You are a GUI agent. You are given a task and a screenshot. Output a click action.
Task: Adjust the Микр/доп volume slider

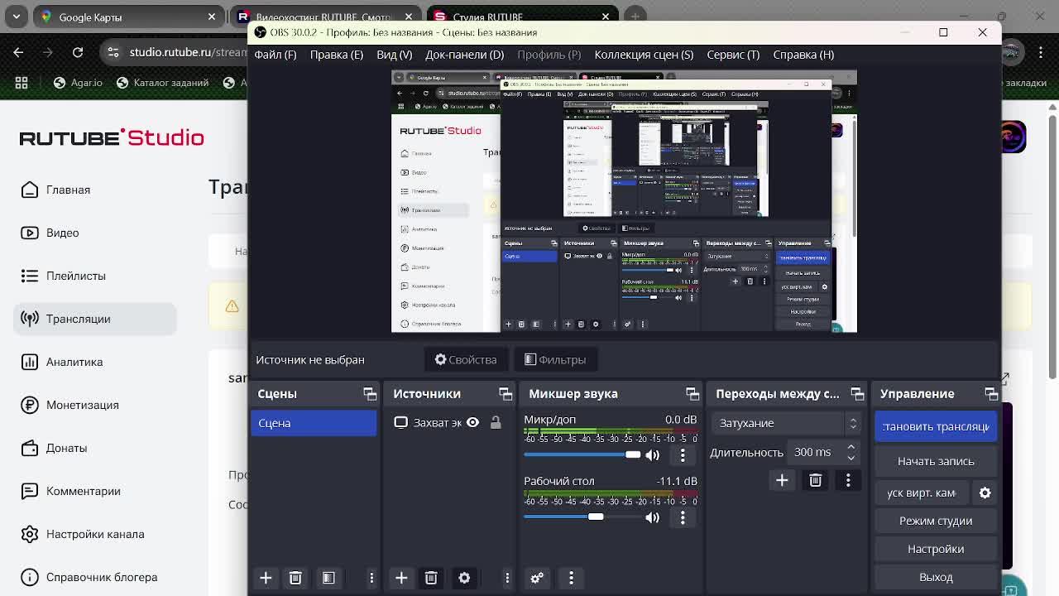click(582, 454)
